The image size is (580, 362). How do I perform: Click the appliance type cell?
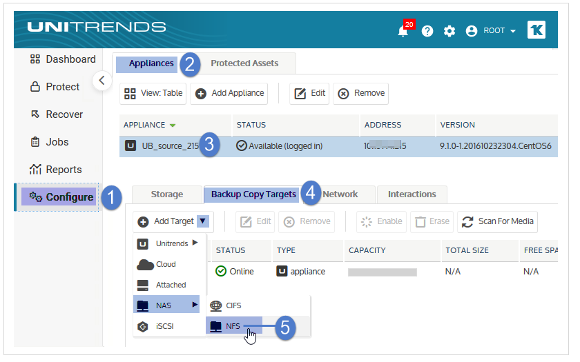point(301,272)
